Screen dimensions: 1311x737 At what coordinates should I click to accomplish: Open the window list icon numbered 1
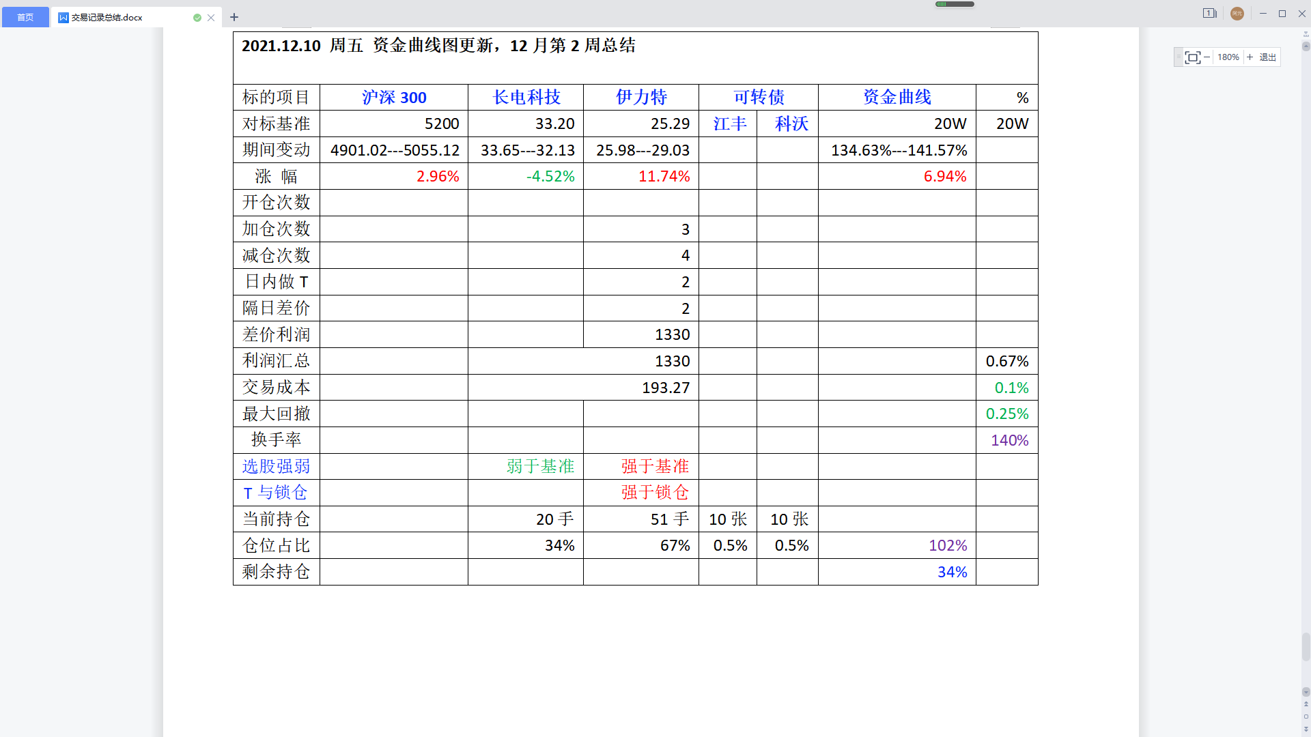point(1209,14)
